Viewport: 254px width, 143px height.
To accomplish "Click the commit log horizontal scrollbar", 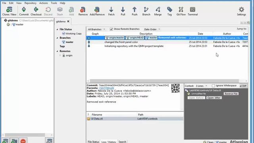I will [x=164, y=81].
